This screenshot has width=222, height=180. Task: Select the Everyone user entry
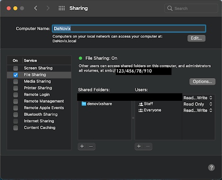pyautogui.click(x=152, y=110)
